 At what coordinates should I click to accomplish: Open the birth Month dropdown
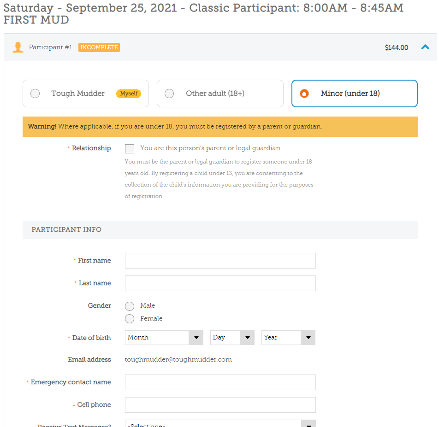(x=164, y=338)
